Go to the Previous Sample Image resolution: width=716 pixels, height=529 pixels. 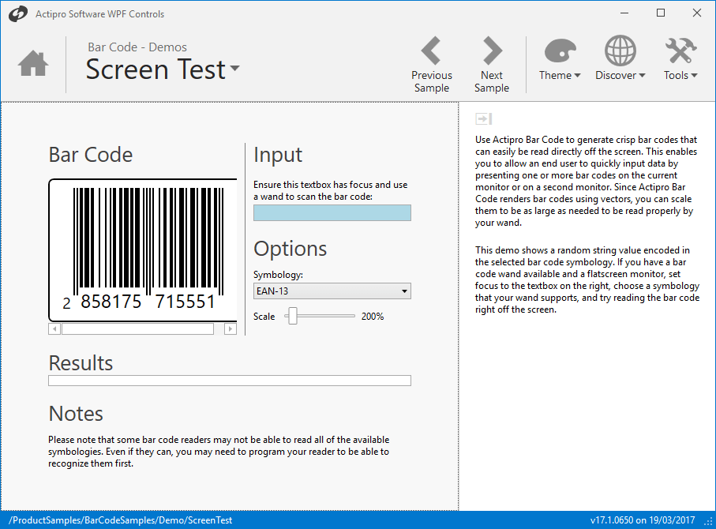432,65
